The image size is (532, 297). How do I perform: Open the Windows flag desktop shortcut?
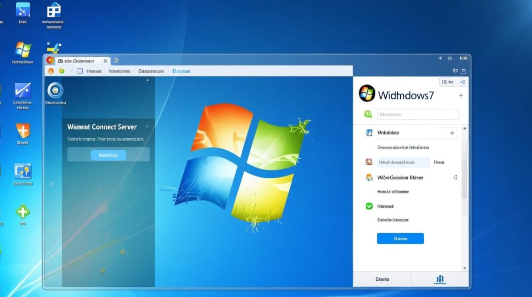[23, 50]
